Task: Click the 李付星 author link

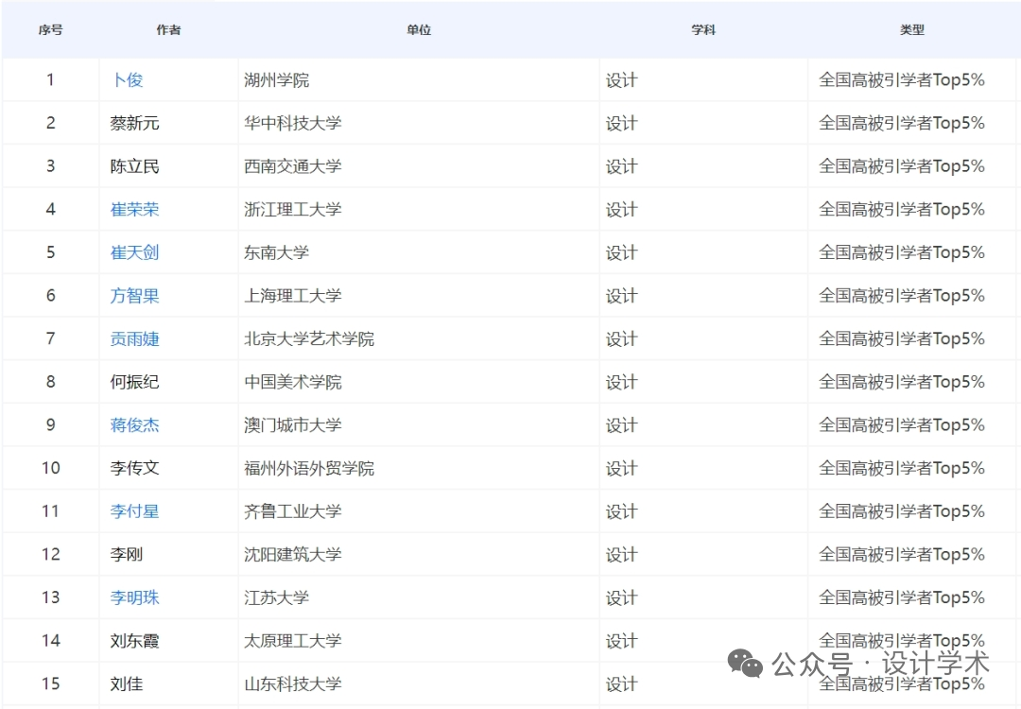Action: (x=134, y=511)
